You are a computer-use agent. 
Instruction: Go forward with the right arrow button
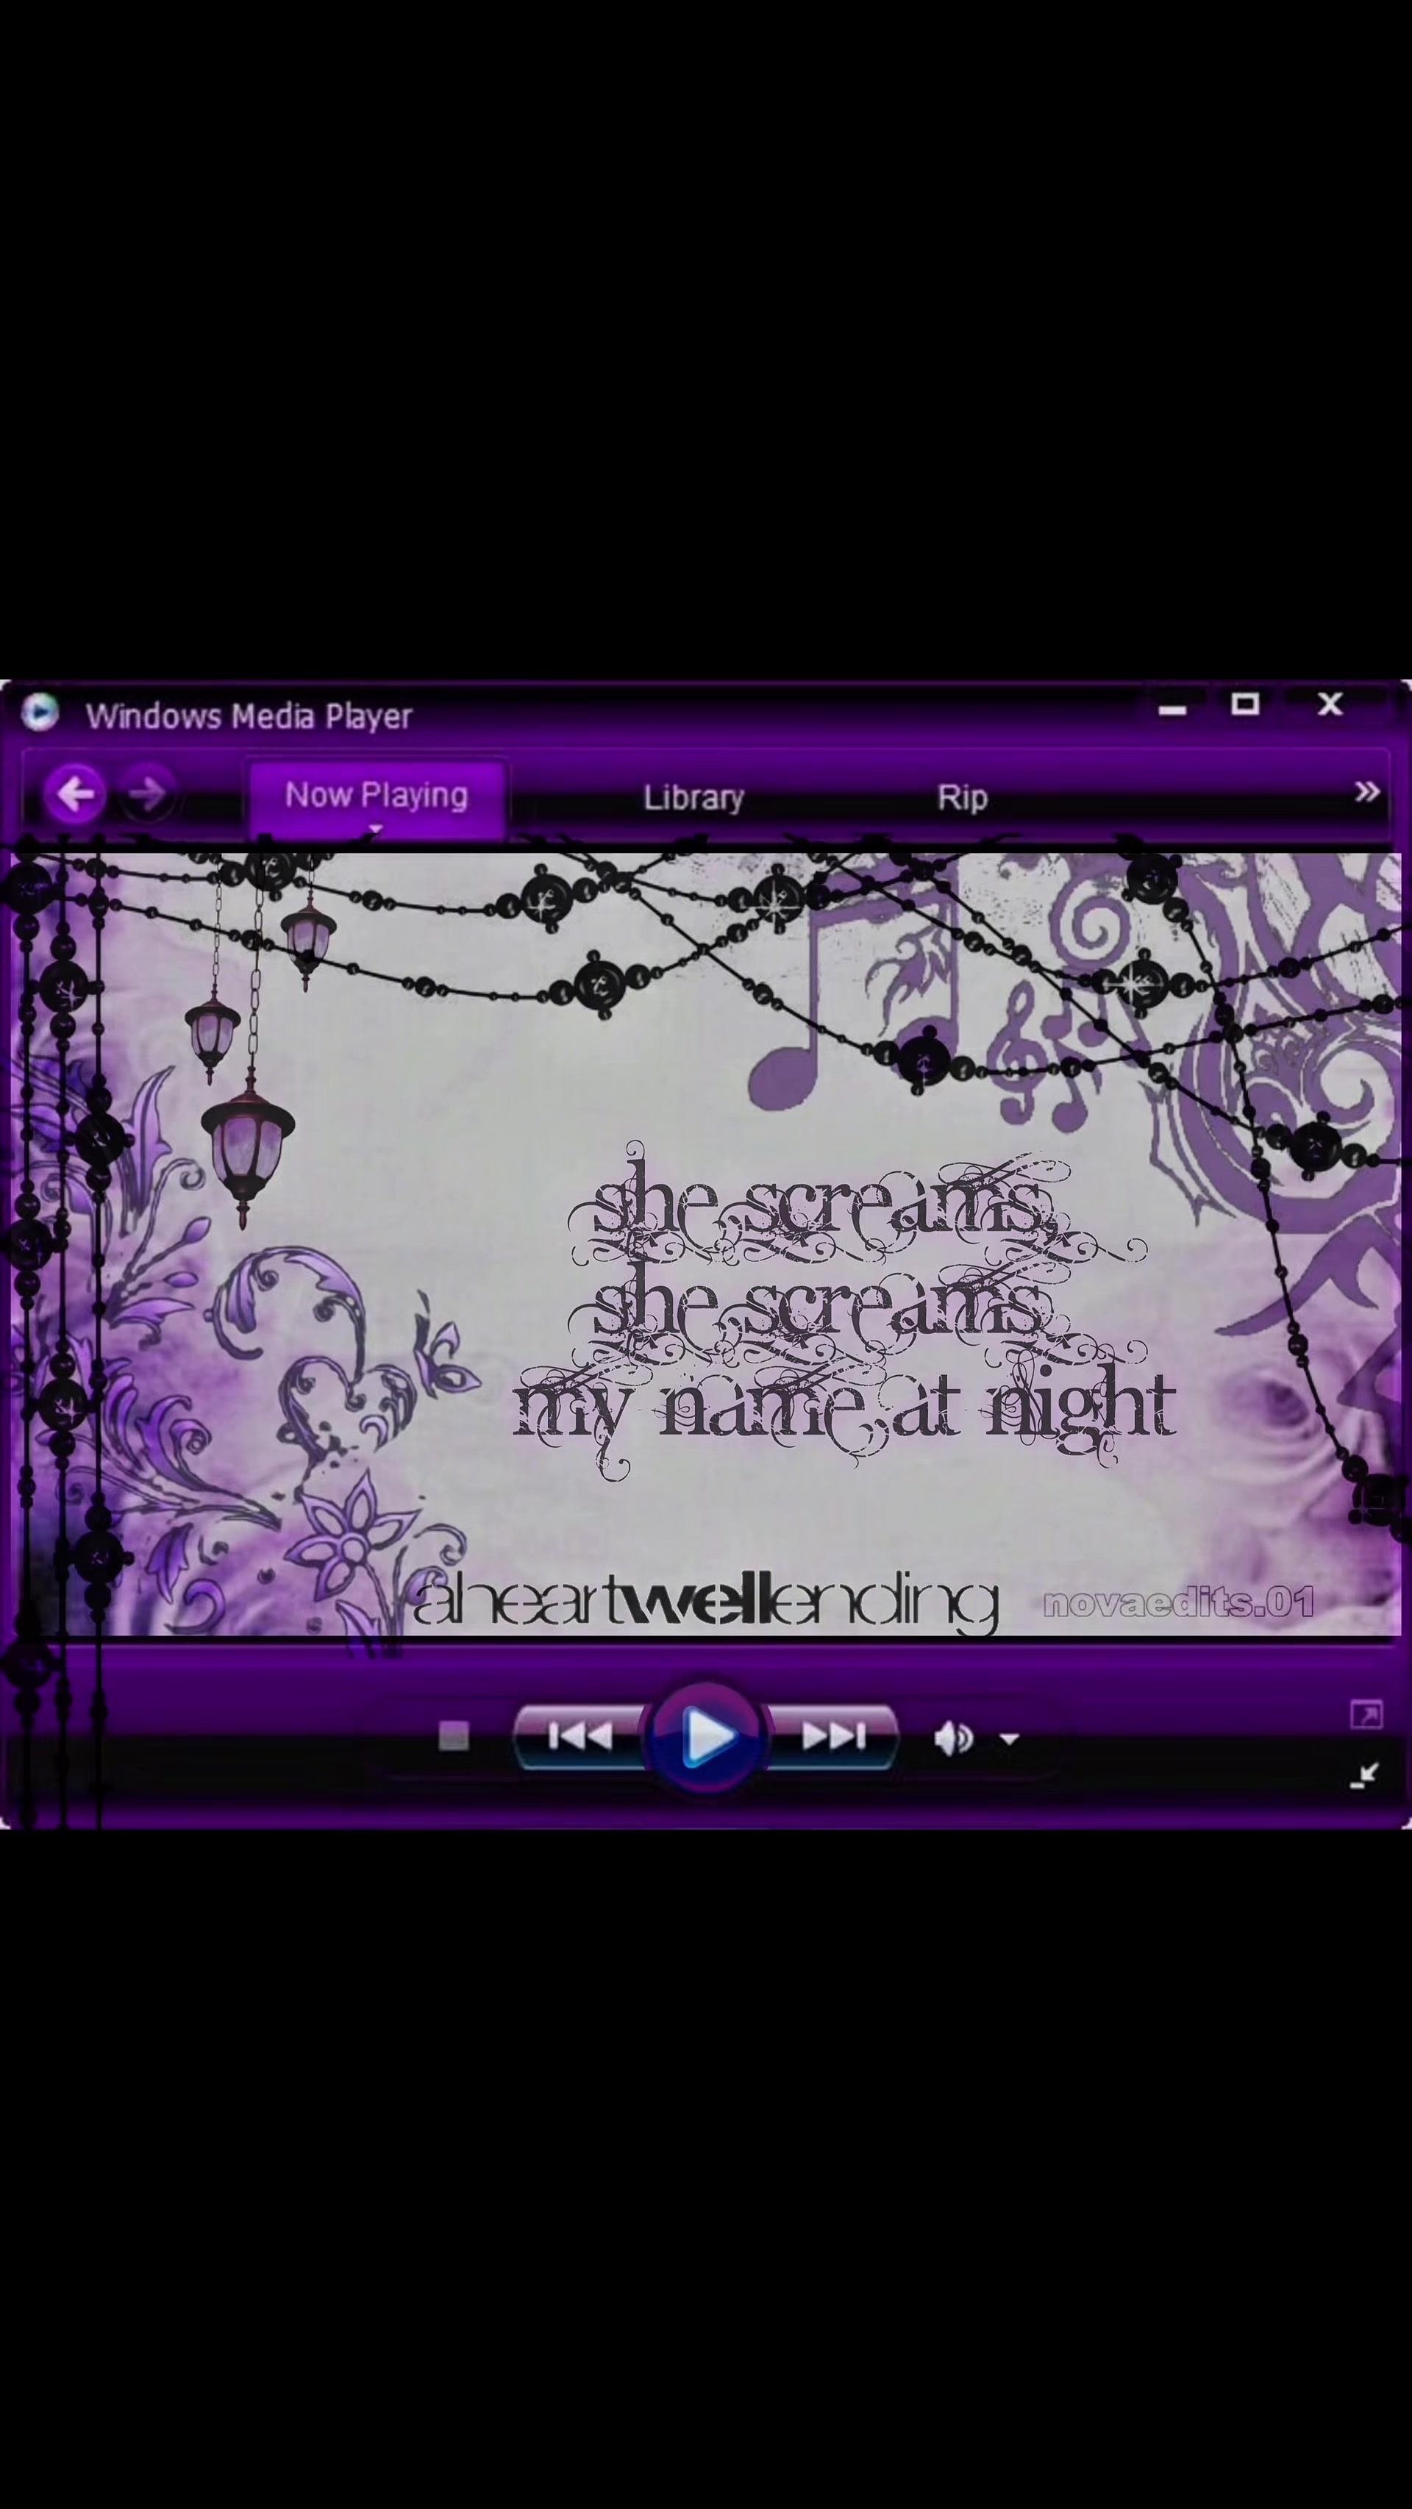point(148,795)
